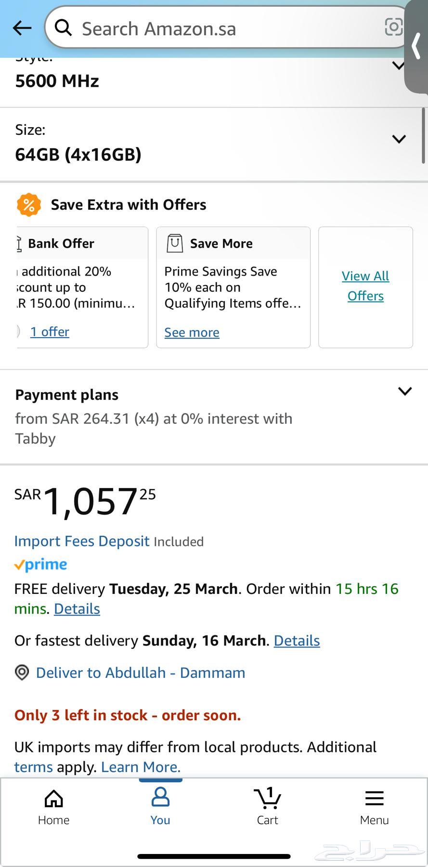Open the side panel chevron handle
The width and height of the screenshot is (428, 867).
[416, 47]
